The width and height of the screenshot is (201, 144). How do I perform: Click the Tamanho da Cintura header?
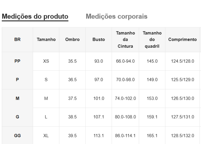[125, 40]
